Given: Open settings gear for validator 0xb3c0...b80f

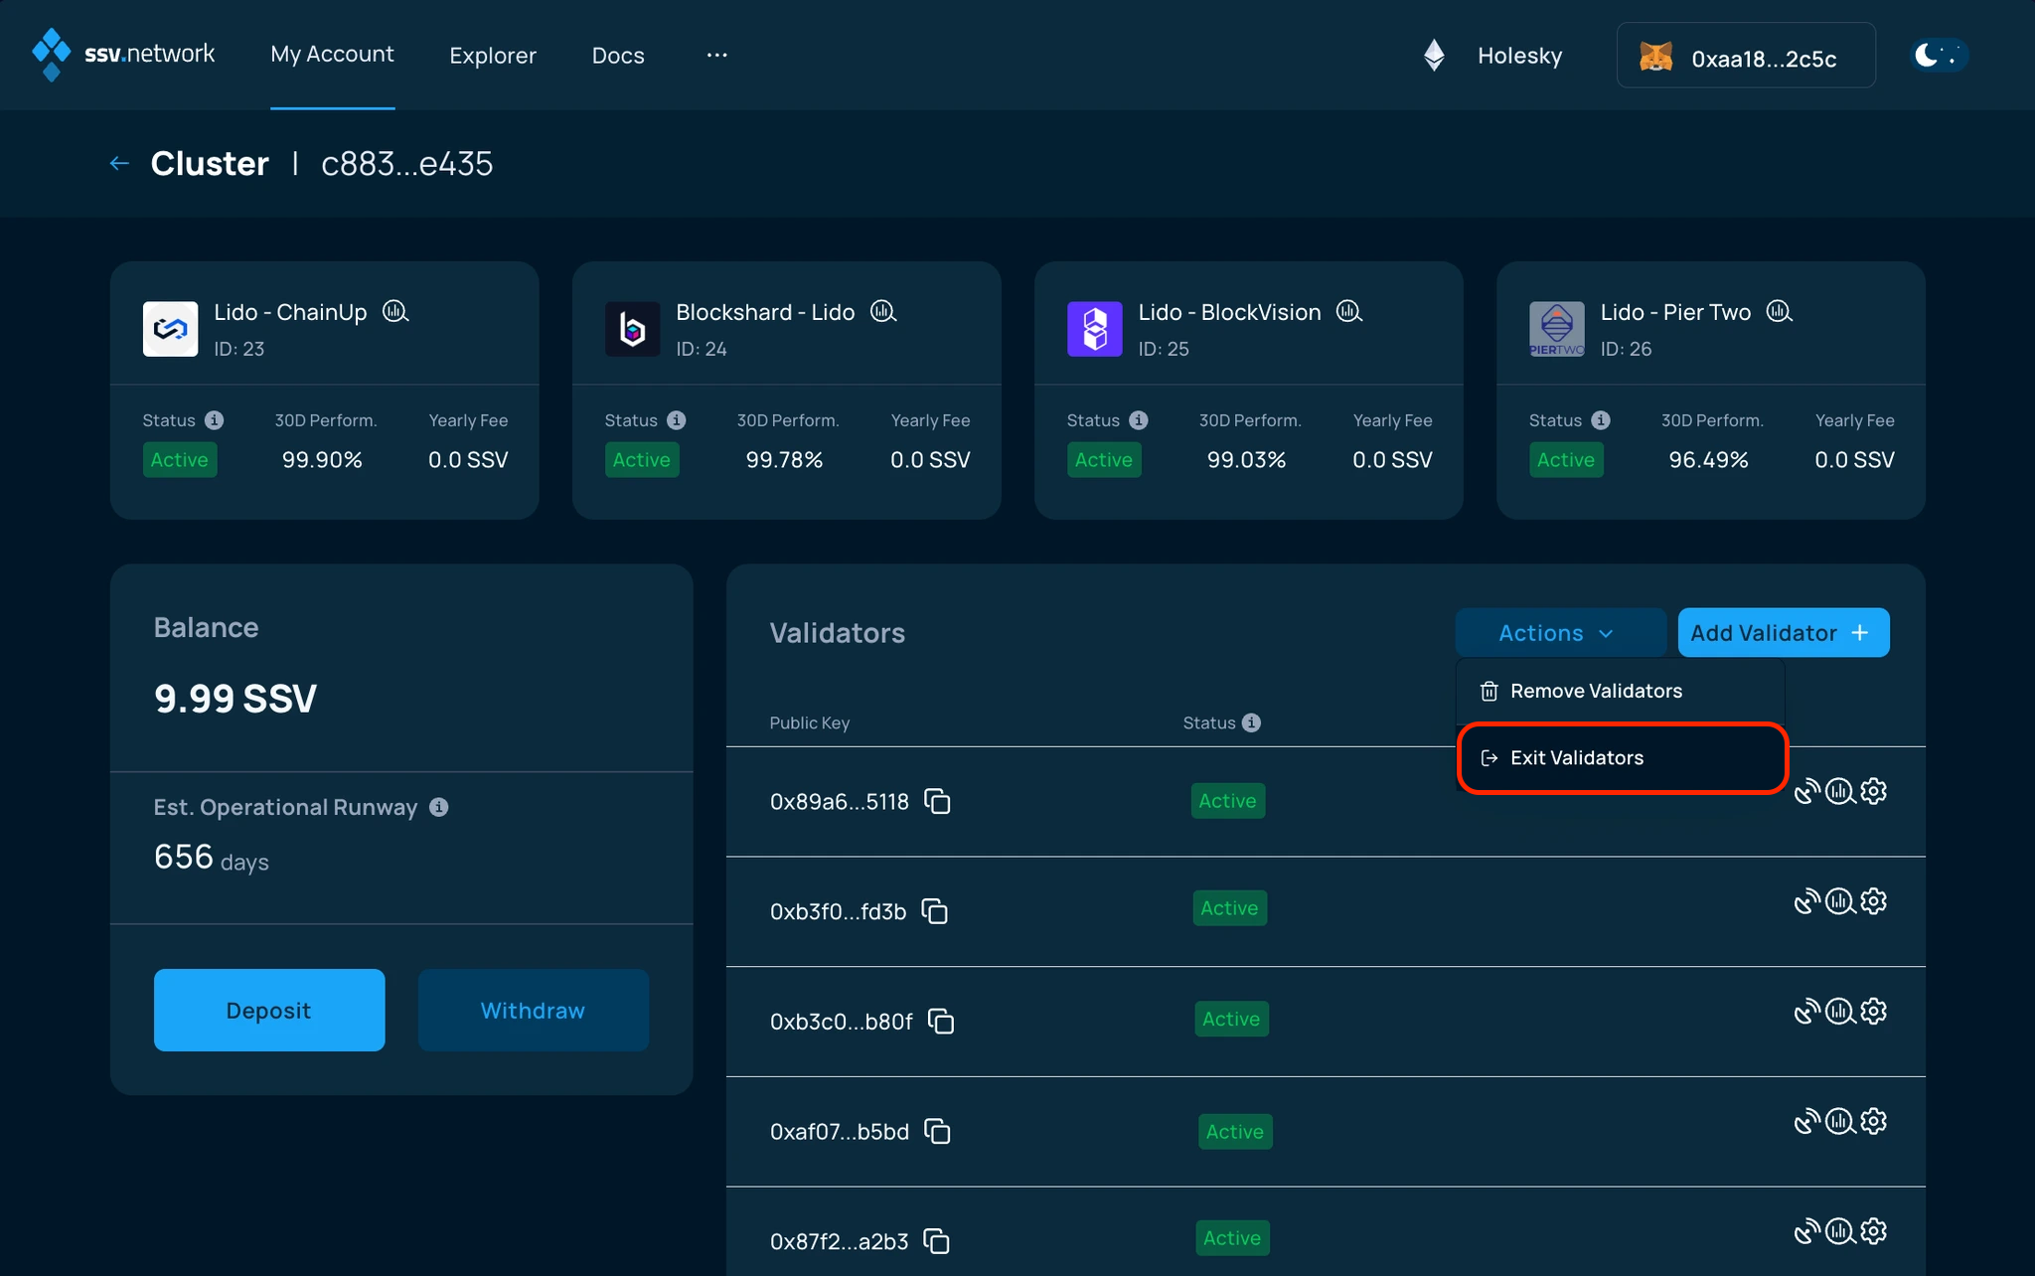Looking at the screenshot, I should click(x=1873, y=1012).
